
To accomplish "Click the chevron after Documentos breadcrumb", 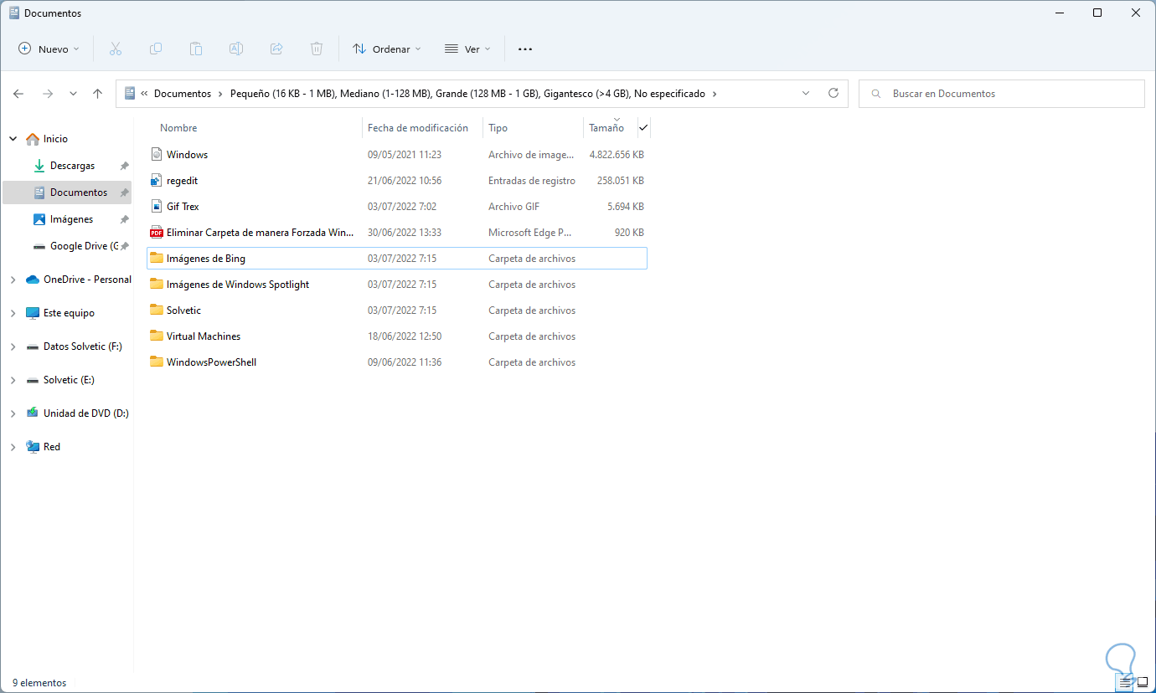I will click(220, 94).
